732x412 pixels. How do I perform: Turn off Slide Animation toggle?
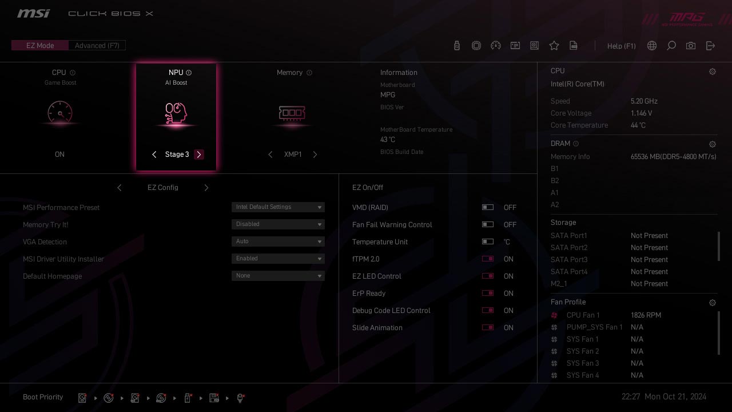pos(488,328)
